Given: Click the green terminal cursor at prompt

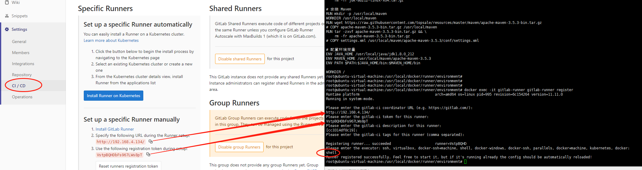Looking at the screenshot, I should pyautogui.click(x=465, y=162).
